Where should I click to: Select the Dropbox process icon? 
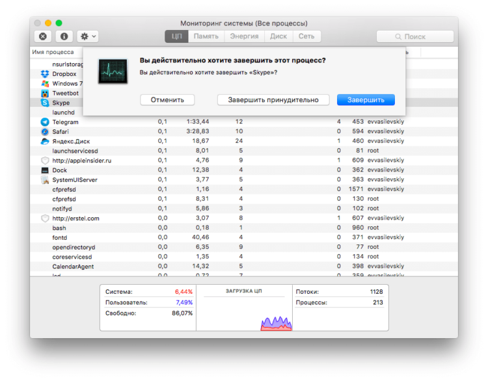click(45, 74)
